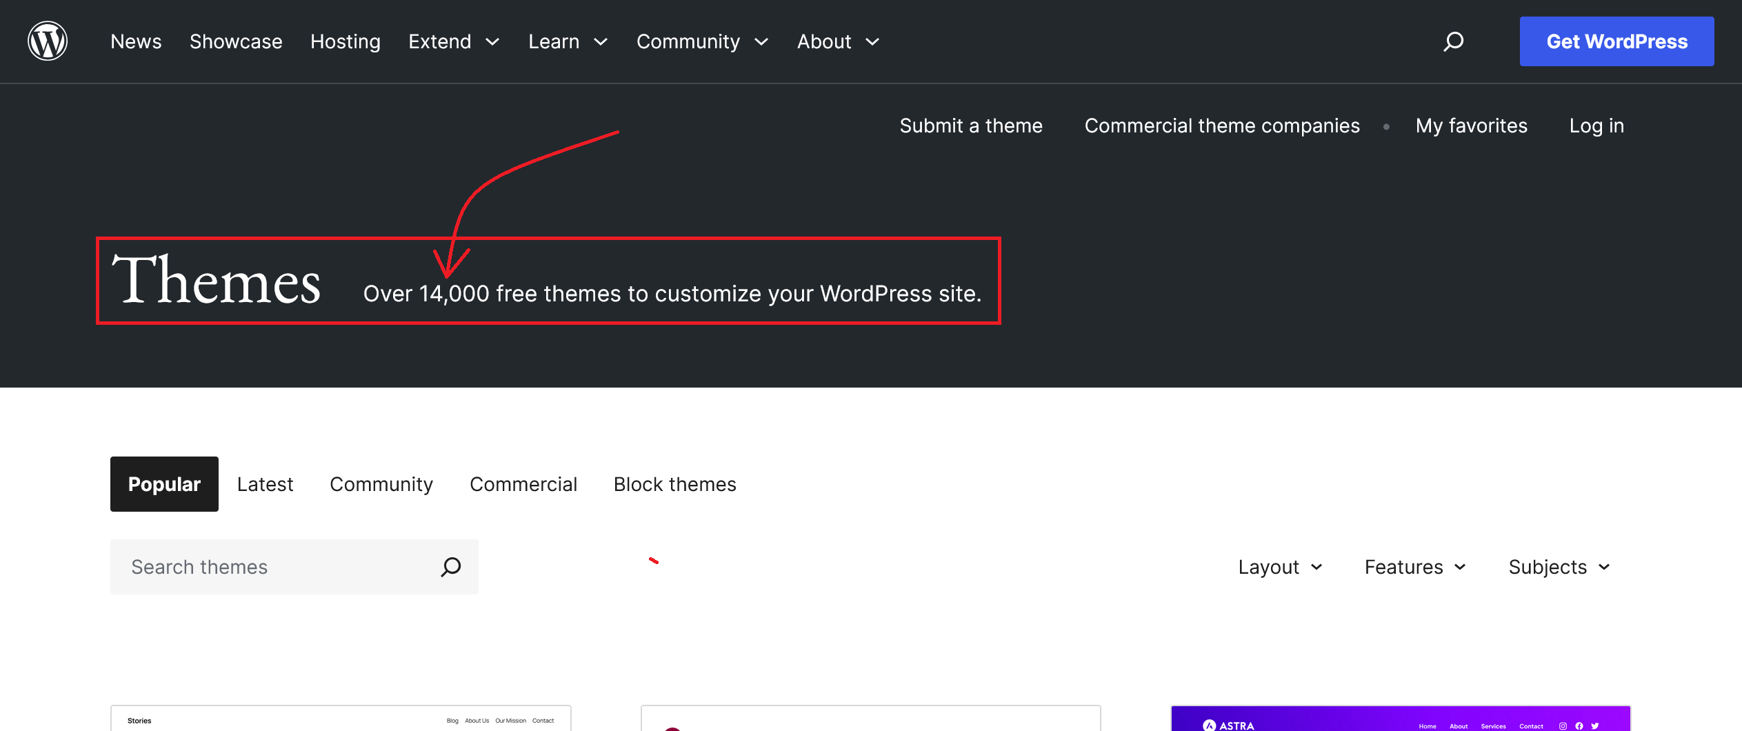Open the About dropdown menu

coord(837,41)
